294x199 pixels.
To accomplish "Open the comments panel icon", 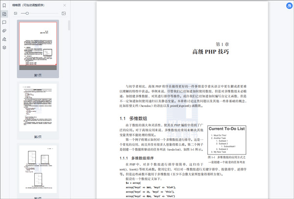I will (x=4, y=23).
